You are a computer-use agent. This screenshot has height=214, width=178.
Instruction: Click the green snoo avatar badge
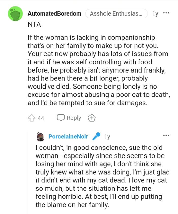tap(15, 13)
